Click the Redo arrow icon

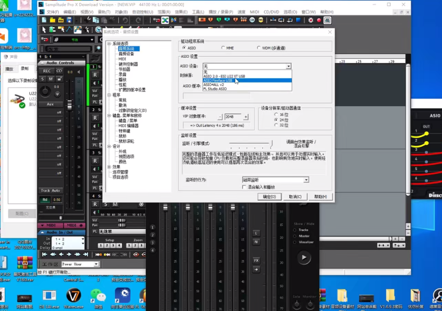click(138, 20)
